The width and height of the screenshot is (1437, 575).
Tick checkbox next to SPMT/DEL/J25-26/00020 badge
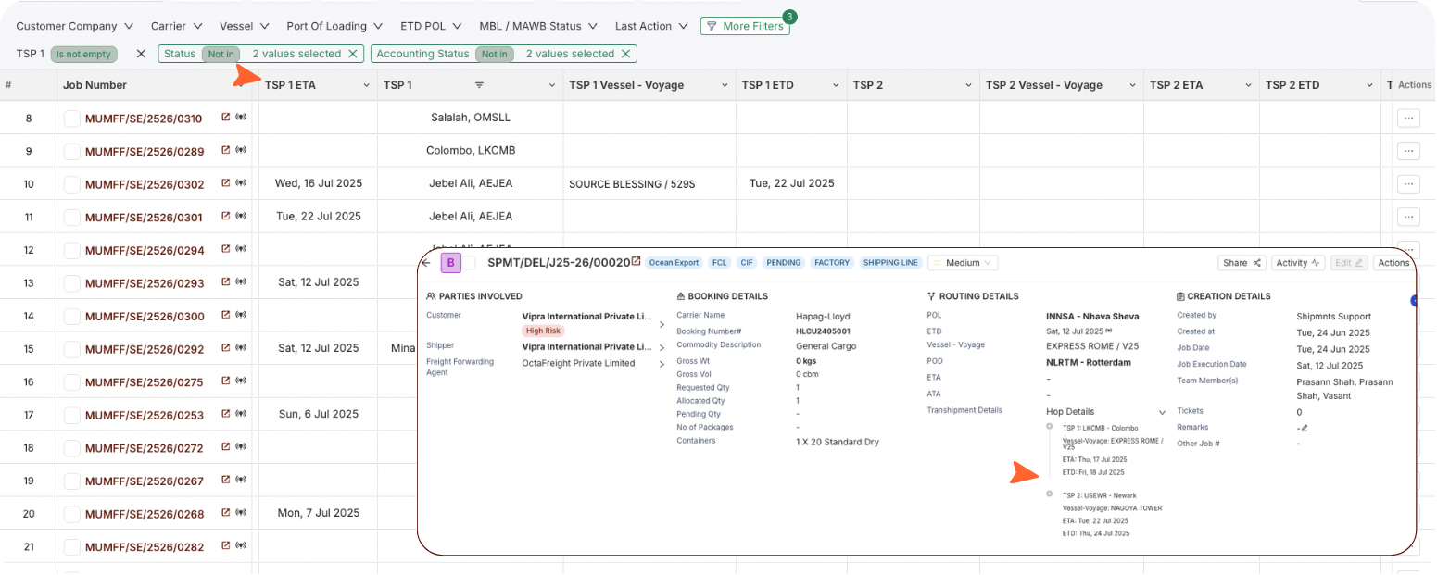click(x=469, y=263)
